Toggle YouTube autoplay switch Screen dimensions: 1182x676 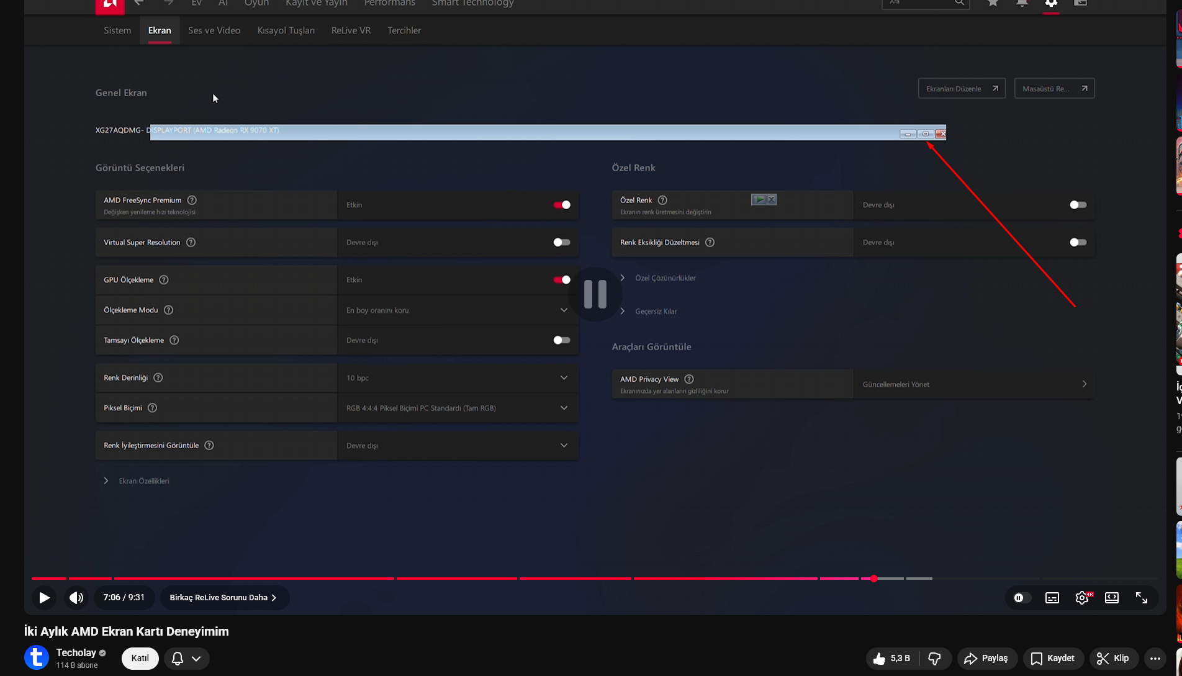point(1021,598)
